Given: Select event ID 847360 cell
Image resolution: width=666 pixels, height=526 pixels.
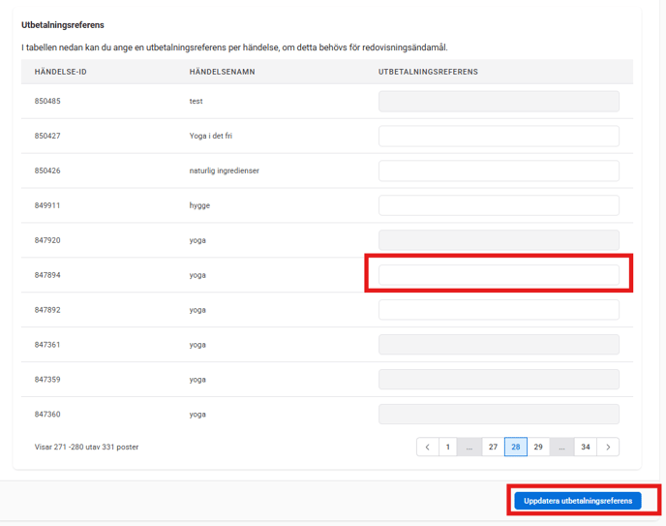Looking at the screenshot, I should 47,415.
